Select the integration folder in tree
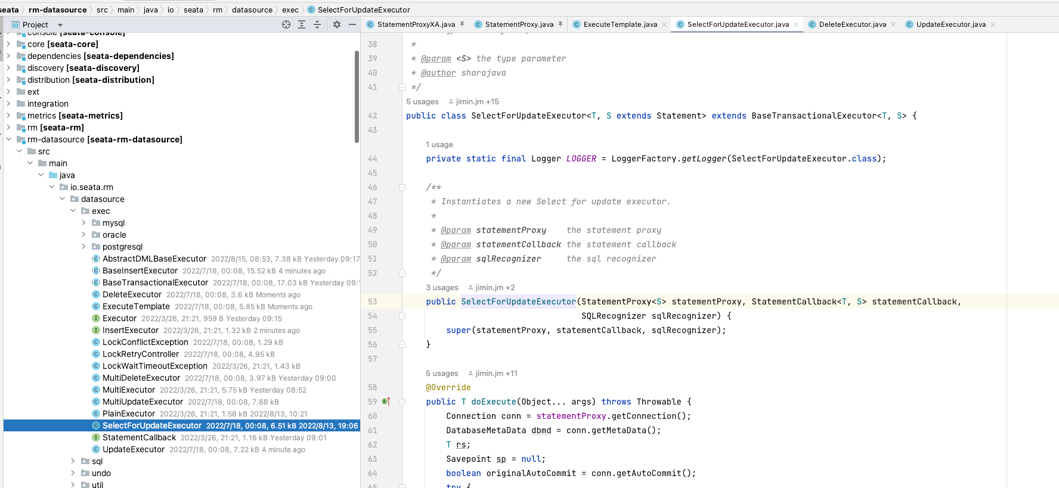The height and width of the screenshot is (488, 1059). 48,104
